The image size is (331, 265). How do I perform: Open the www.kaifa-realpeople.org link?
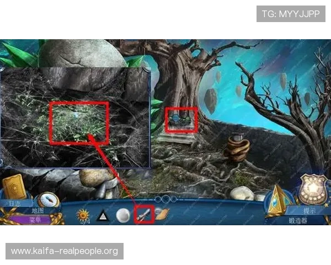pyautogui.click(x=64, y=251)
